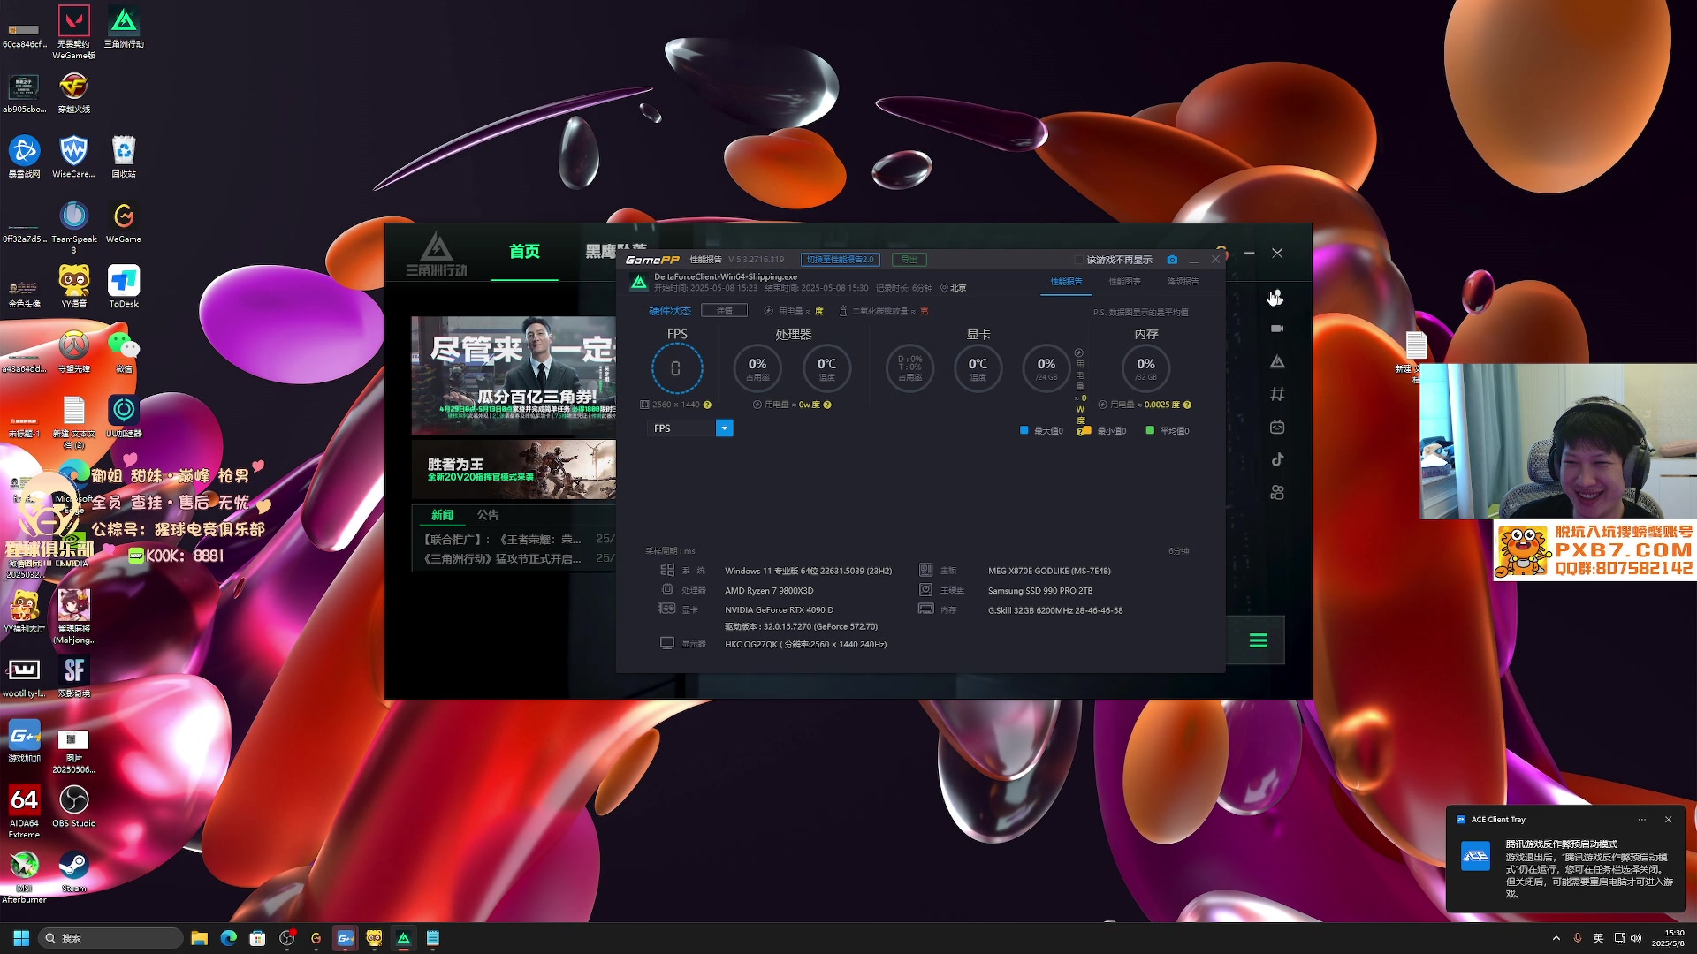
Task: Tick the 该游戏不再显示 checkbox
Action: point(1079,260)
